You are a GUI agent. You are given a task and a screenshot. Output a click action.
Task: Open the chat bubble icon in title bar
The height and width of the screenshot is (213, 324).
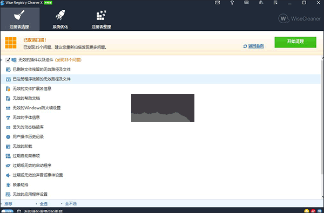(x=246, y=3)
